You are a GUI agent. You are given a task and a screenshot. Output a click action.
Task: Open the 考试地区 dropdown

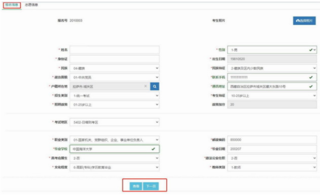115,122
